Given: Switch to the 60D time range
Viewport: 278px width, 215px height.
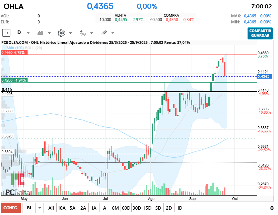Looking at the screenshot, I should click(126, 208).
